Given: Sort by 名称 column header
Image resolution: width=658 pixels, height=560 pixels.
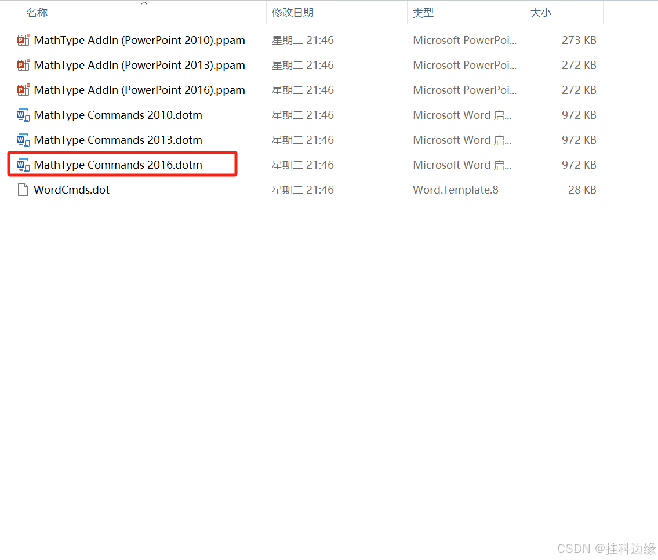Looking at the screenshot, I should pos(37,13).
